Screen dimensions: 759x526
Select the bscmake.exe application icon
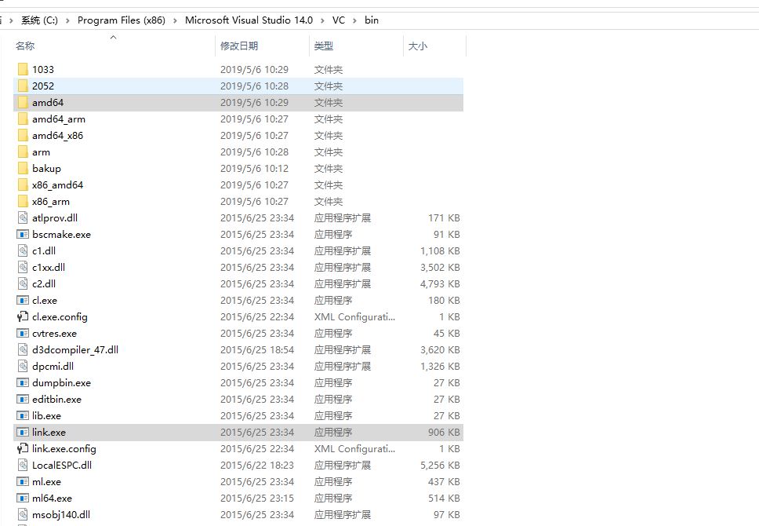[23, 234]
